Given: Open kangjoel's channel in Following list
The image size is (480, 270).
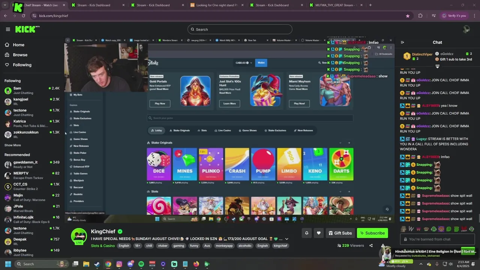Looking at the screenshot, I should point(32,101).
